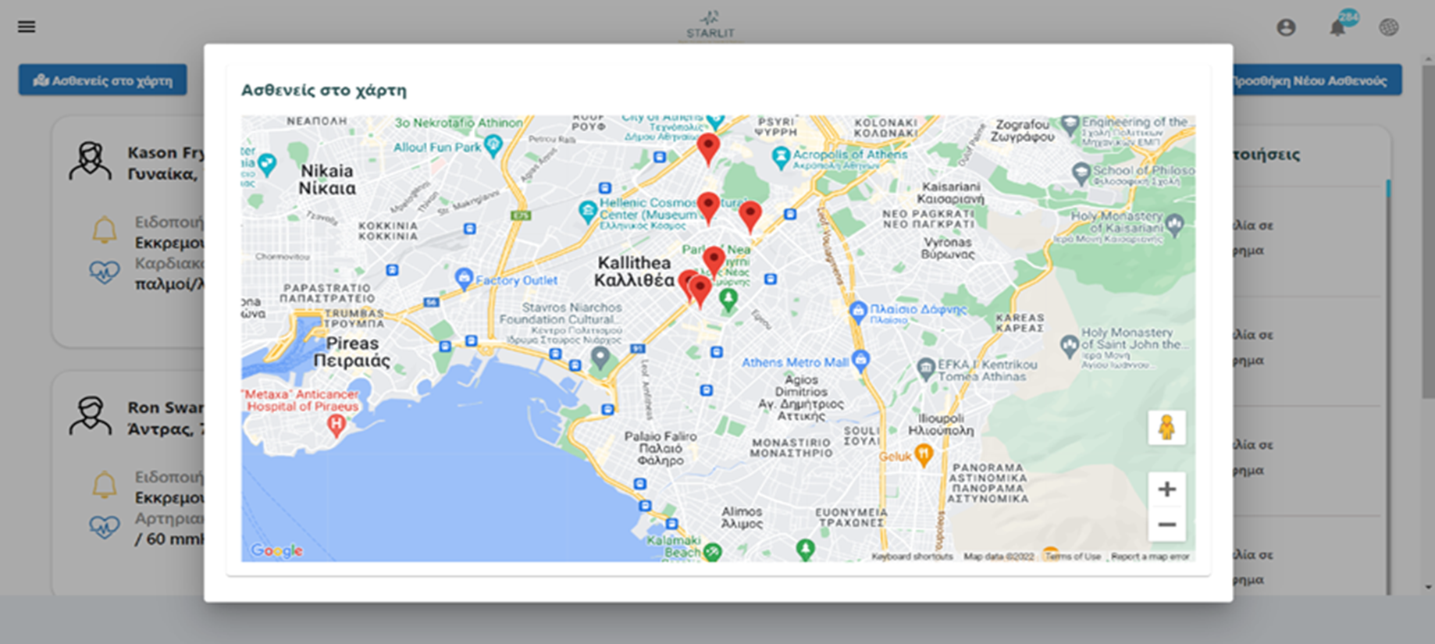Click Kalamaki Beach green pin
This screenshot has width=1435, height=644.
click(712, 552)
